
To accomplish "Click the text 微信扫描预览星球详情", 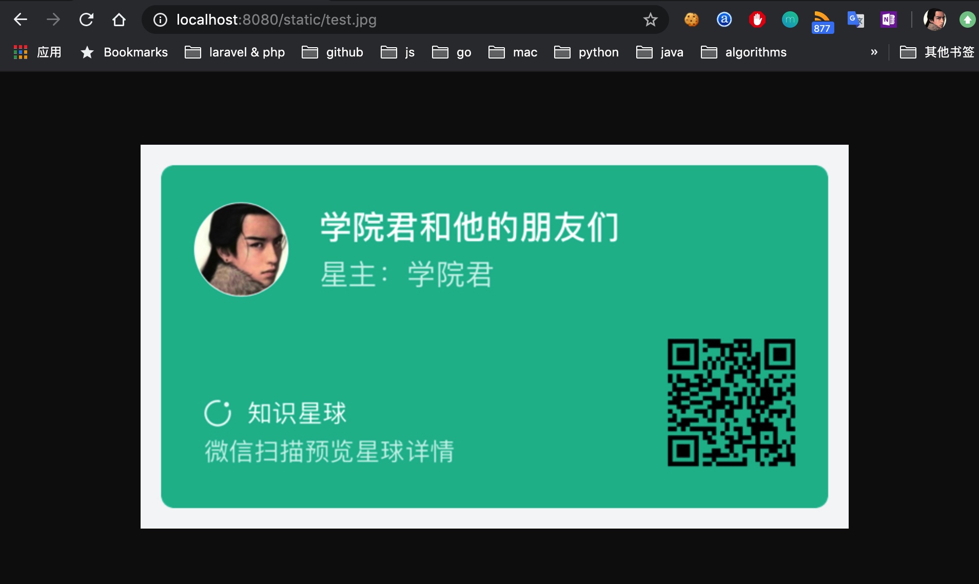I will click(329, 451).
